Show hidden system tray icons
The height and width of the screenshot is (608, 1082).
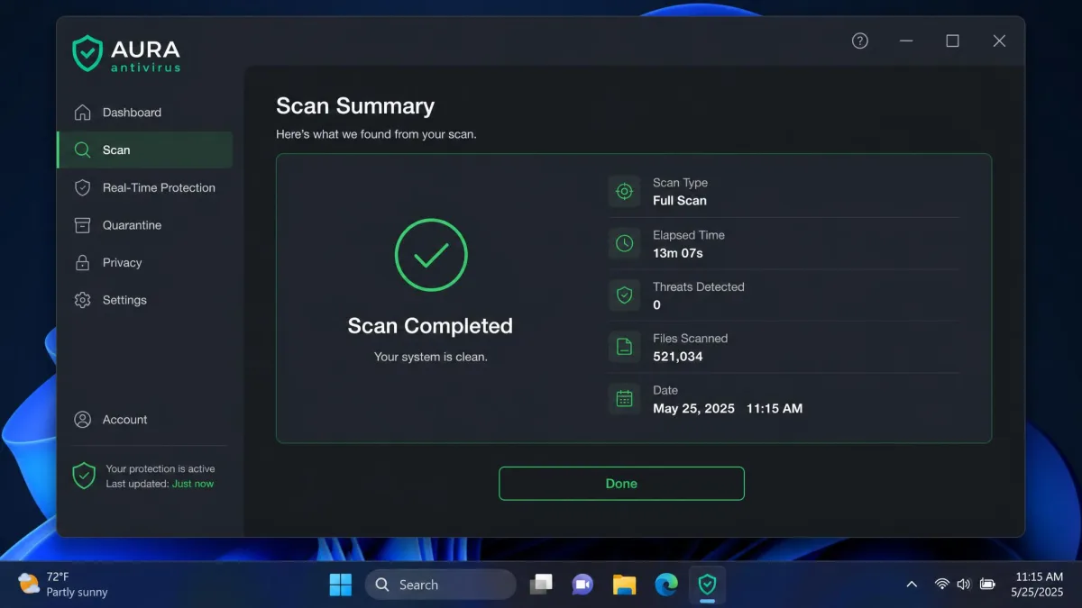tap(912, 585)
